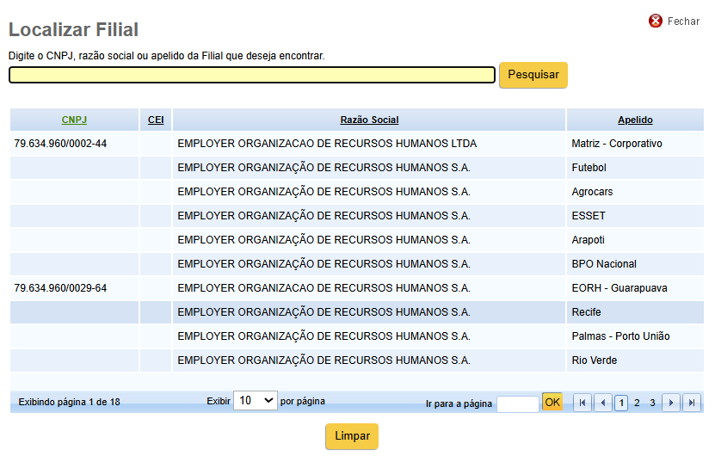Viewport: 715px width, 462px height.
Task: Select the Palmas - Porto União nickname
Action: (620, 336)
